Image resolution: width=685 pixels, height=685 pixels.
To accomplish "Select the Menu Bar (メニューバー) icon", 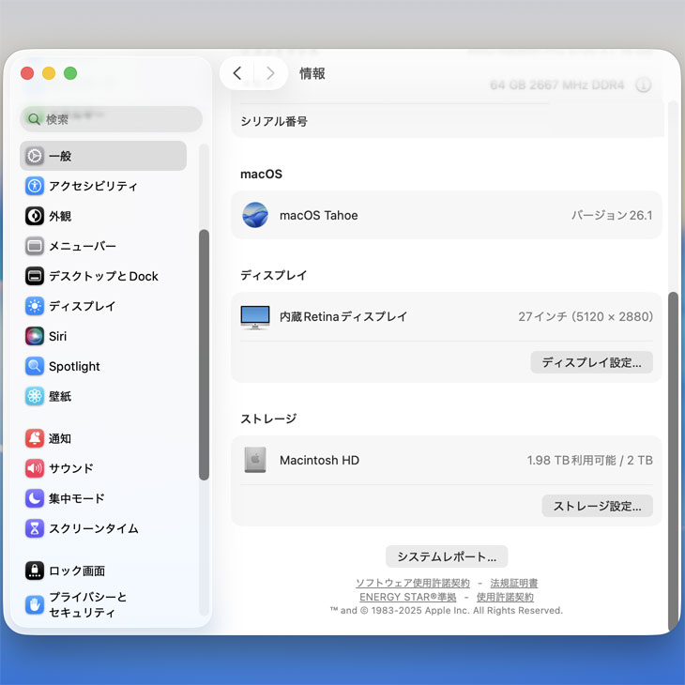I will (x=35, y=246).
